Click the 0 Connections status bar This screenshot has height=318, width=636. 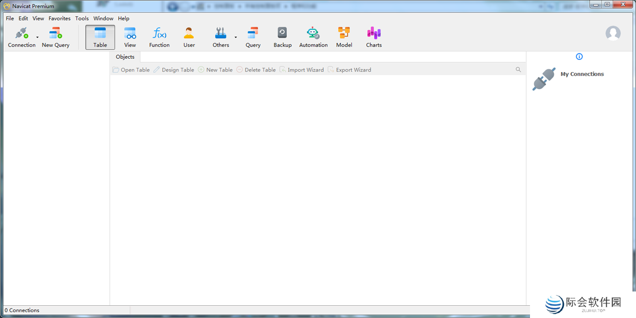pyautogui.click(x=22, y=310)
